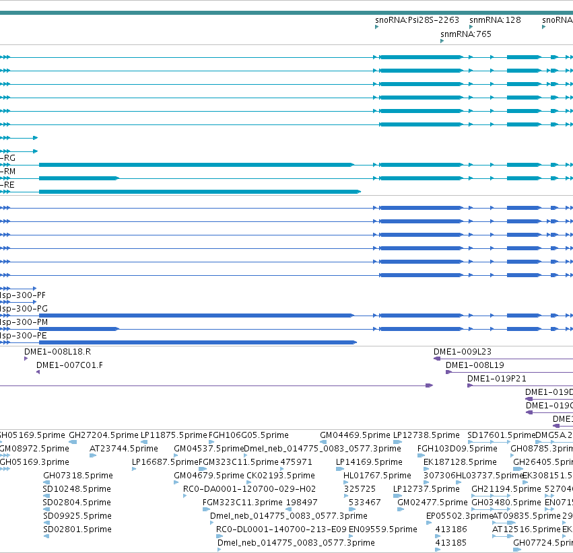The height and width of the screenshot is (553, 573).
Task: Select the 533467 EST label
Action: (365, 503)
